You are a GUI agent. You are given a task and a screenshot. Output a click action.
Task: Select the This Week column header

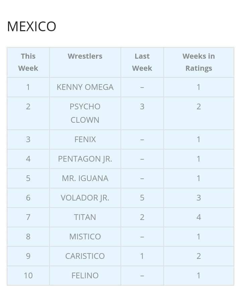28,62
